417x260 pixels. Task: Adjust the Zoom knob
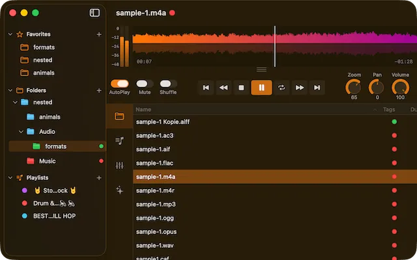[353, 87]
